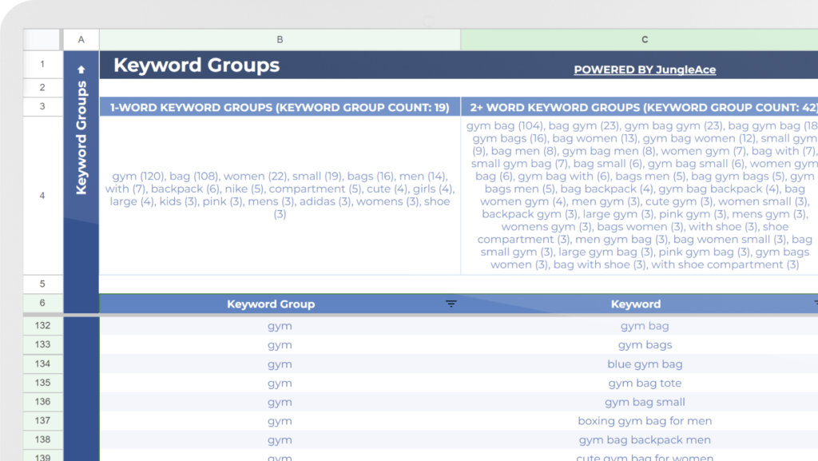Click the select-all corner box

coord(42,39)
